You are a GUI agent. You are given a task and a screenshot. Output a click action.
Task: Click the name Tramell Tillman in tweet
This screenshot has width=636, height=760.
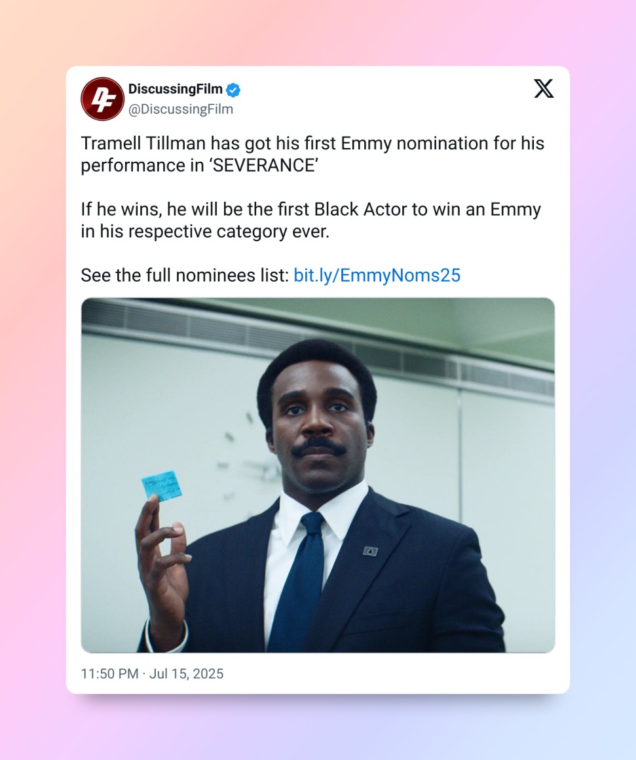click(142, 143)
